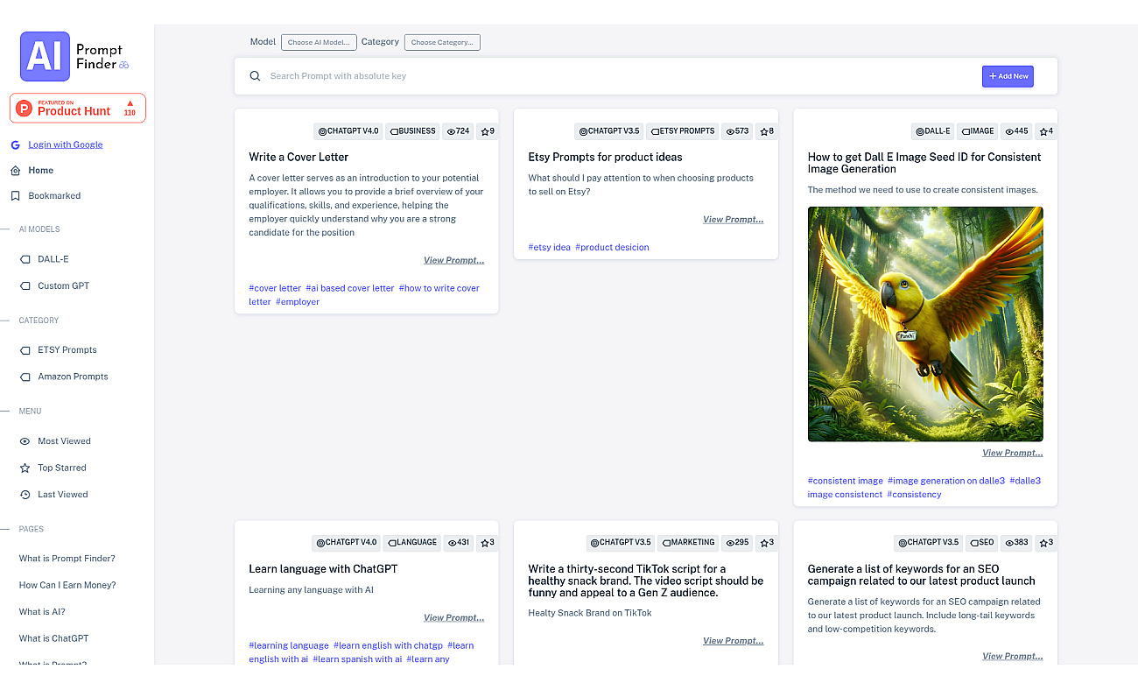Screen dimensions: 1138x690
Task: Star the Learn language with ChatGPT prompt
Action: 488,543
